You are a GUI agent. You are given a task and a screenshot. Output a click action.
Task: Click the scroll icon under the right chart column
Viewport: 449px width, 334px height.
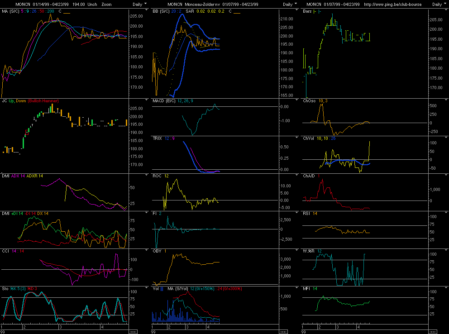pos(433,332)
